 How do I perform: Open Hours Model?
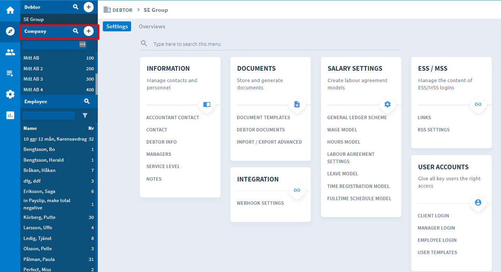point(344,142)
